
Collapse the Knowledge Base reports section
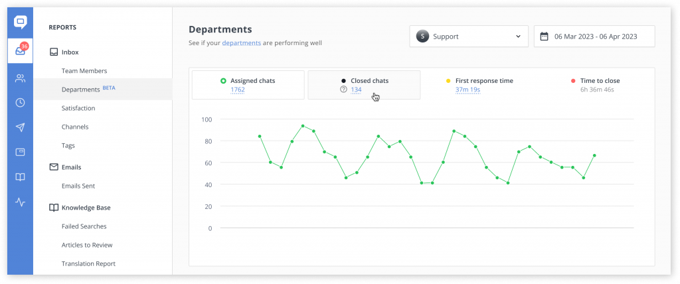80,208
